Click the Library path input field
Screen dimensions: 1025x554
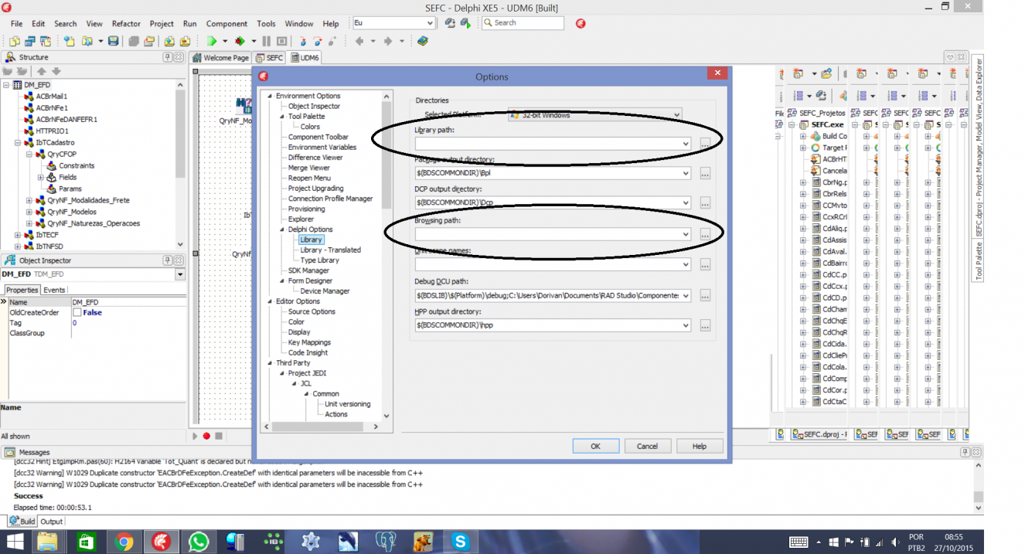[x=553, y=144]
